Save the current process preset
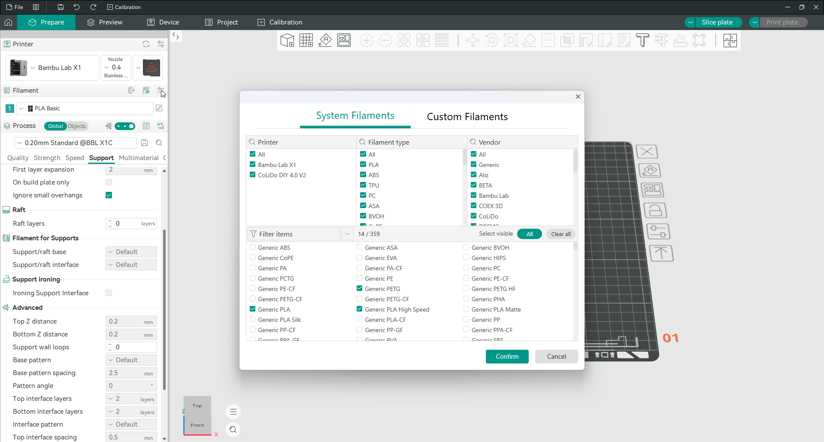Image resolution: width=824 pixels, height=442 pixels. (145, 143)
